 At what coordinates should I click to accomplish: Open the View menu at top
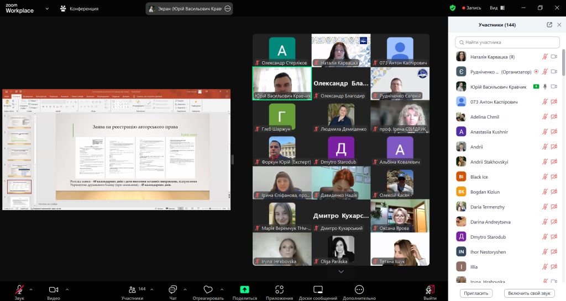pos(497,8)
